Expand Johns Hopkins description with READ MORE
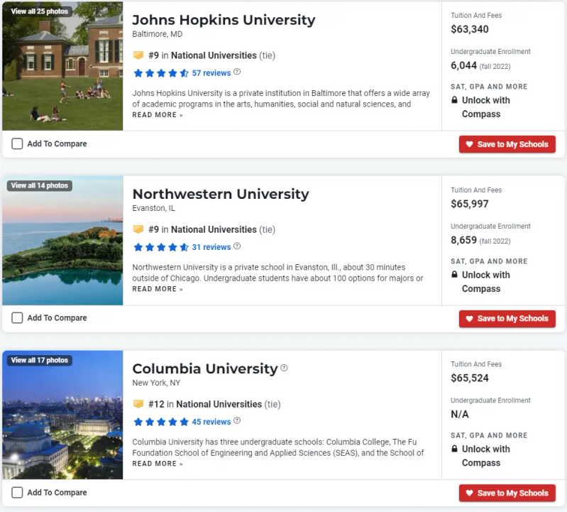This screenshot has width=567, height=512. pos(158,115)
